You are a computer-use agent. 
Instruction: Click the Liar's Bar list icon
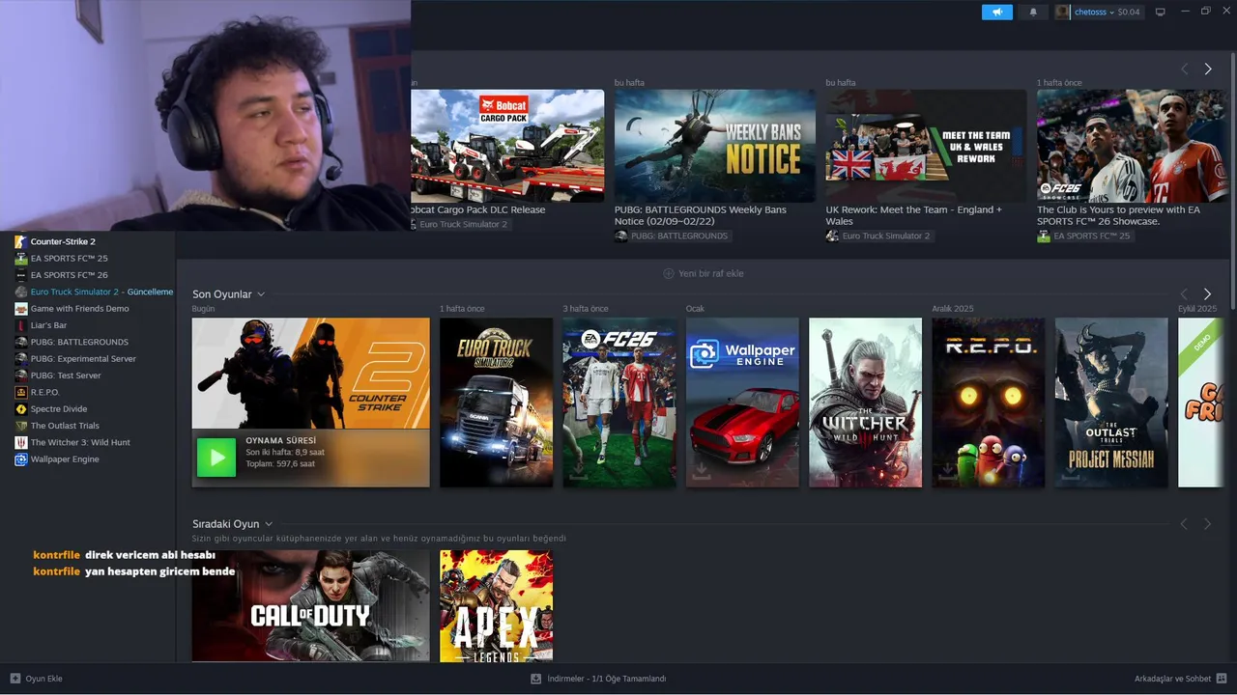(21, 325)
